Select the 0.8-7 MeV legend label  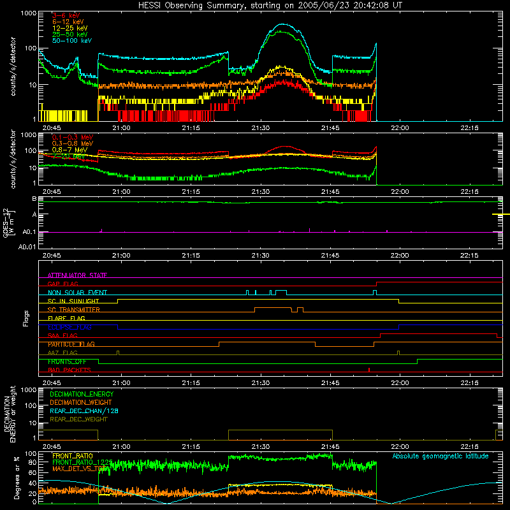coord(69,150)
